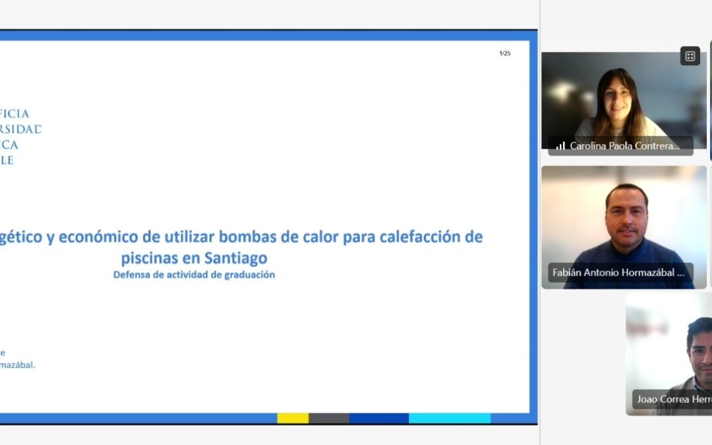Click the cyan segment of the slide's bottom bar

[449, 418]
